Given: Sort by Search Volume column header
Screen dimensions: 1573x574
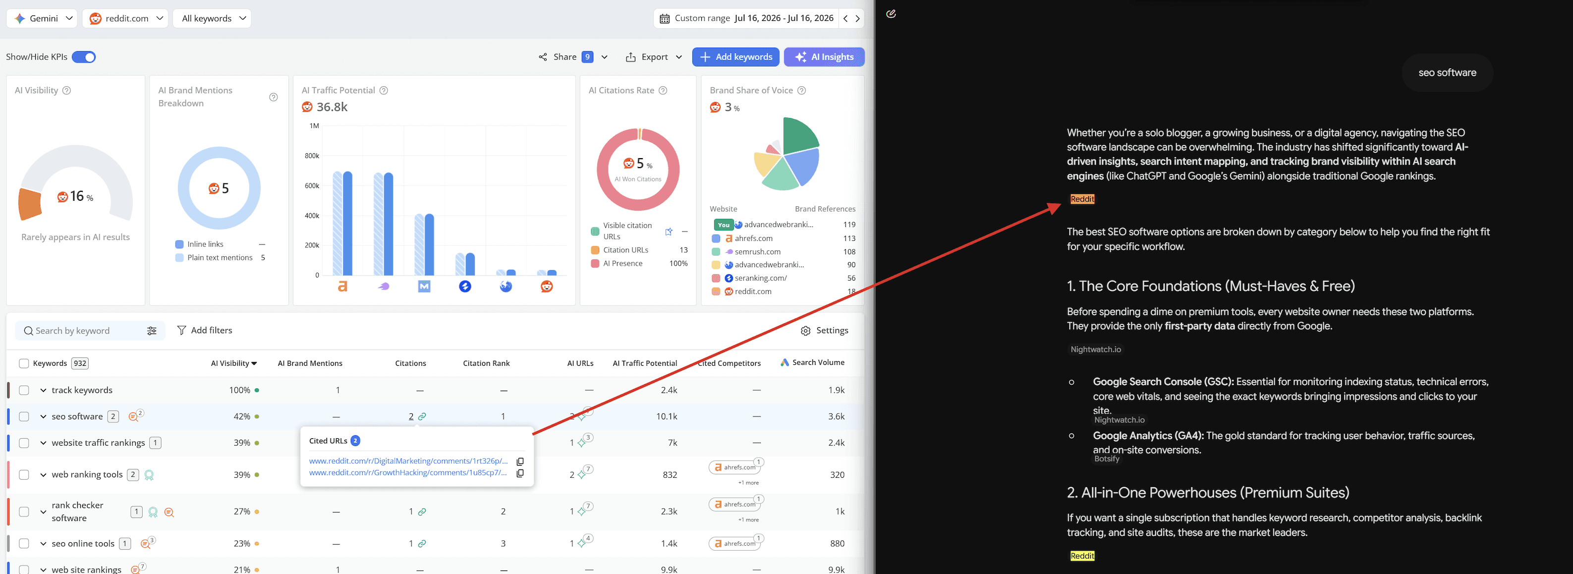Looking at the screenshot, I should [813, 363].
